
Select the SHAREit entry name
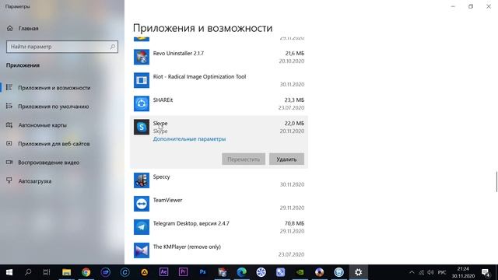pyautogui.click(x=163, y=100)
